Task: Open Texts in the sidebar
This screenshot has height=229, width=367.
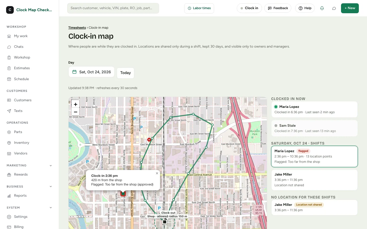Action: click(x=30, y=111)
